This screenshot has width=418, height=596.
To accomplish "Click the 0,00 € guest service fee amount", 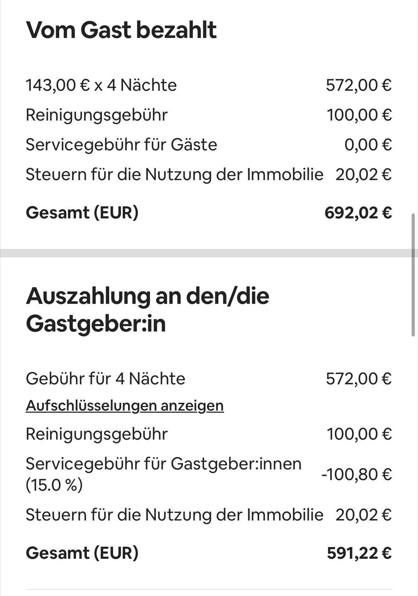I will (x=368, y=145).
